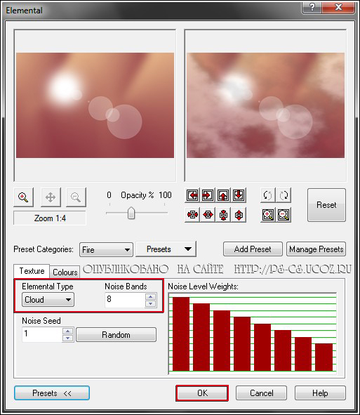Click the horizontal outward-arrows stretch icon
360x415 pixels.
click(208, 215)
